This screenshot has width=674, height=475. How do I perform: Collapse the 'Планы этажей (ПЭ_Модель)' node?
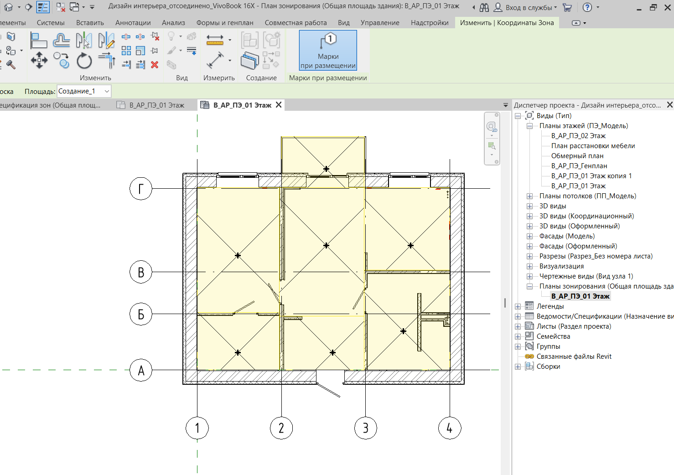point(529,126)
